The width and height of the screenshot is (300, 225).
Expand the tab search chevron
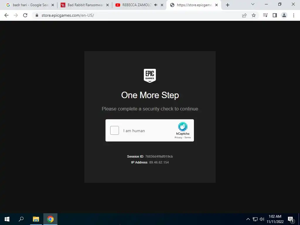pyautogui.click(x=253, y=4)
